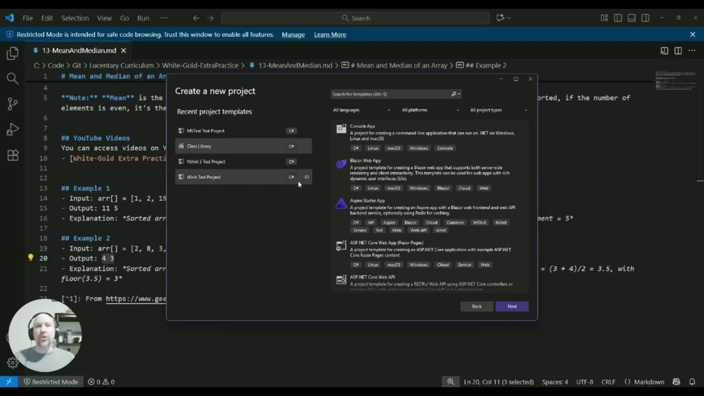Open Run and Debug view
The height and width of the screenshot is (396, 704).
click(x=12, y=130)
